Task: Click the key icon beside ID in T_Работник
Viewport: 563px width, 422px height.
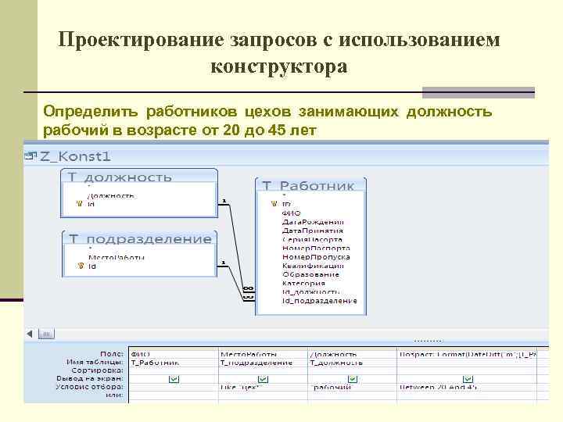Action: 274,204
